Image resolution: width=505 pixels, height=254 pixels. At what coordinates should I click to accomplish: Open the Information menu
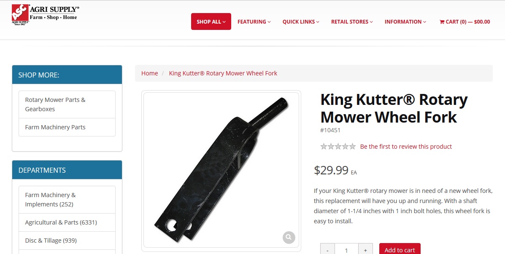point(405,22)
